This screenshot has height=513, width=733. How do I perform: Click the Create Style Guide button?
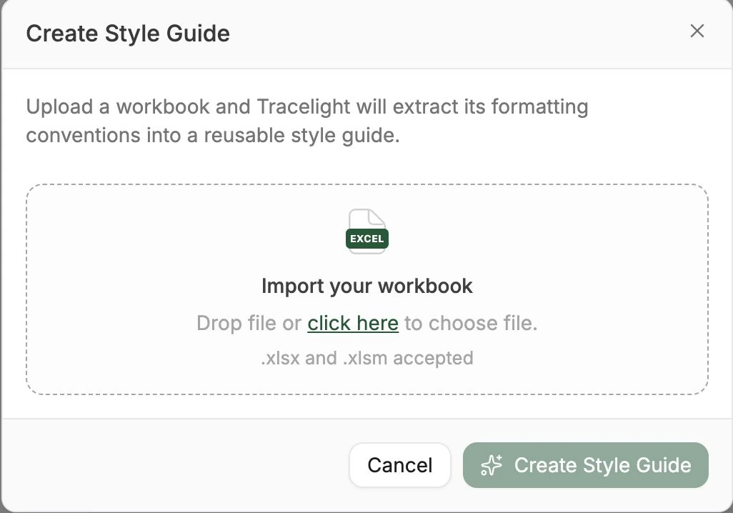click(586, 465)
